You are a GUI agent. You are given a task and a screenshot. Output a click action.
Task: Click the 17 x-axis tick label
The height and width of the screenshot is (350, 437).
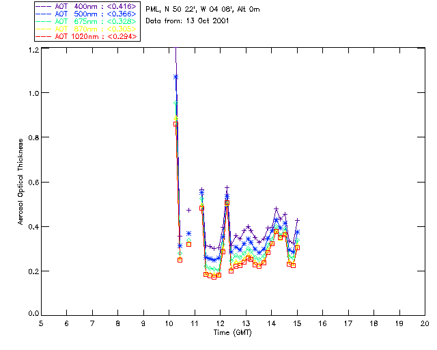tap(348, 323)
